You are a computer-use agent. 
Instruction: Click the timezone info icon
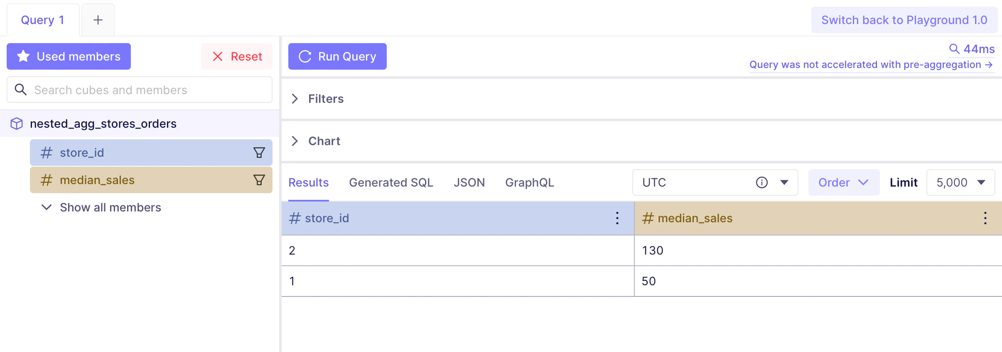click(x=761, y=182)
